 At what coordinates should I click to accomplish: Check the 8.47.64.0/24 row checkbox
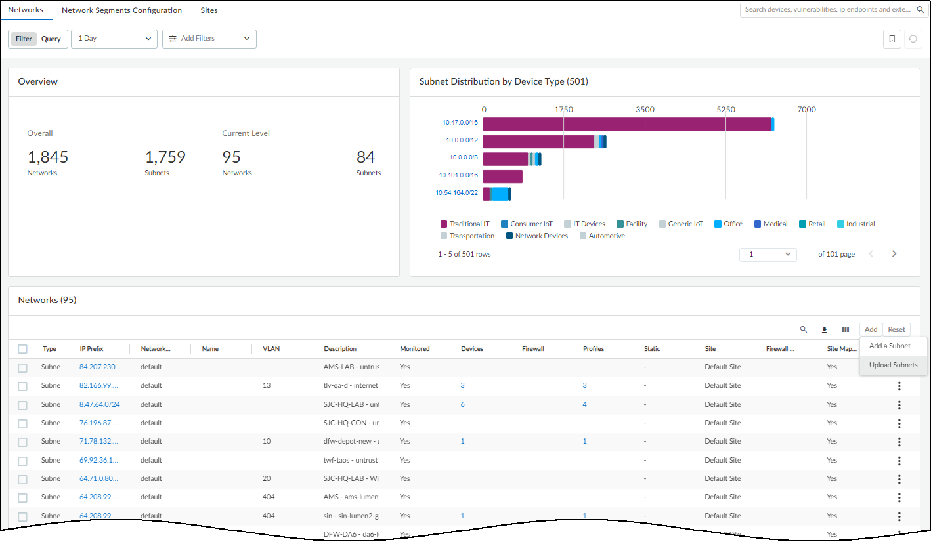(x=23, y=405)
